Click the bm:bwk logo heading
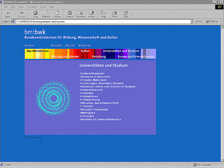Screen dimensions: 224x168 click(x=35, y=32)
